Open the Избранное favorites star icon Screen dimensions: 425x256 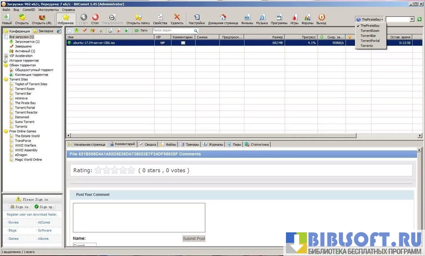click(66, 18)
